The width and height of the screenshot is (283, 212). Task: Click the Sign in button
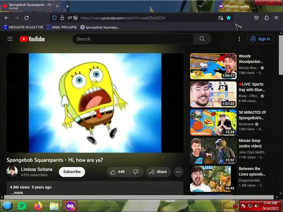[260, 39]
